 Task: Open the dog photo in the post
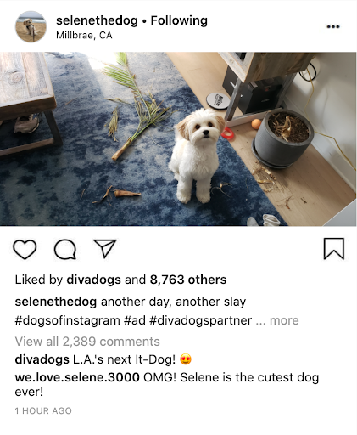tap(178, 138)
